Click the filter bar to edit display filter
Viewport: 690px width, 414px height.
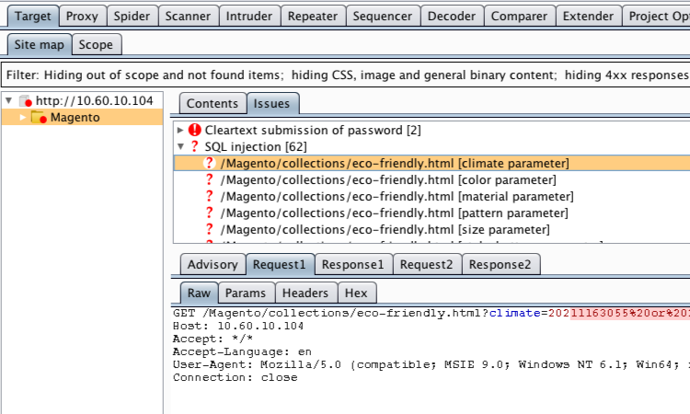click(x=345, y=75)
